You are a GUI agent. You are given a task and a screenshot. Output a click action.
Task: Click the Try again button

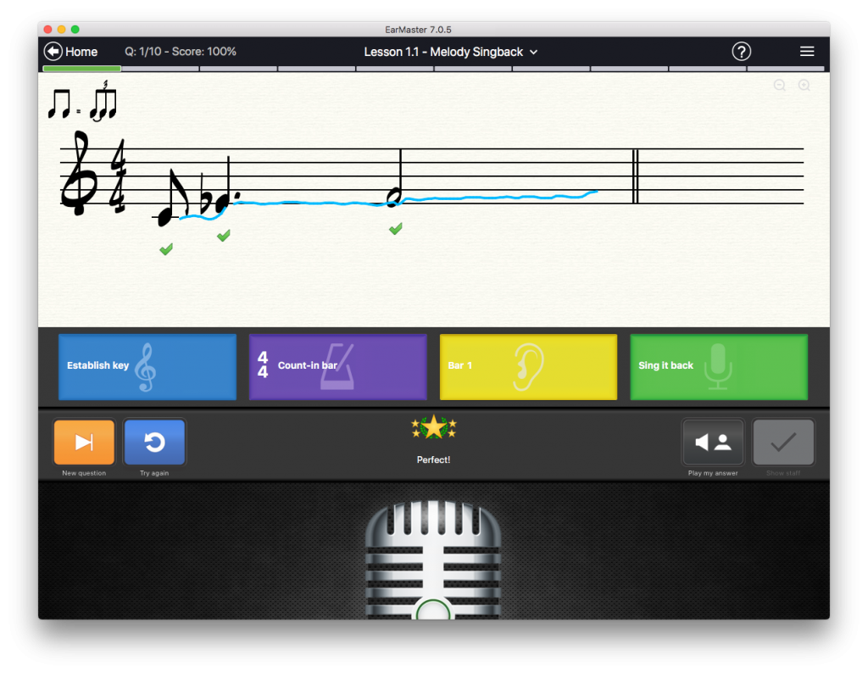point(154,442)
